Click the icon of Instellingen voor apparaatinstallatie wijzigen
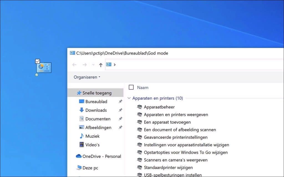 point(140,145)
